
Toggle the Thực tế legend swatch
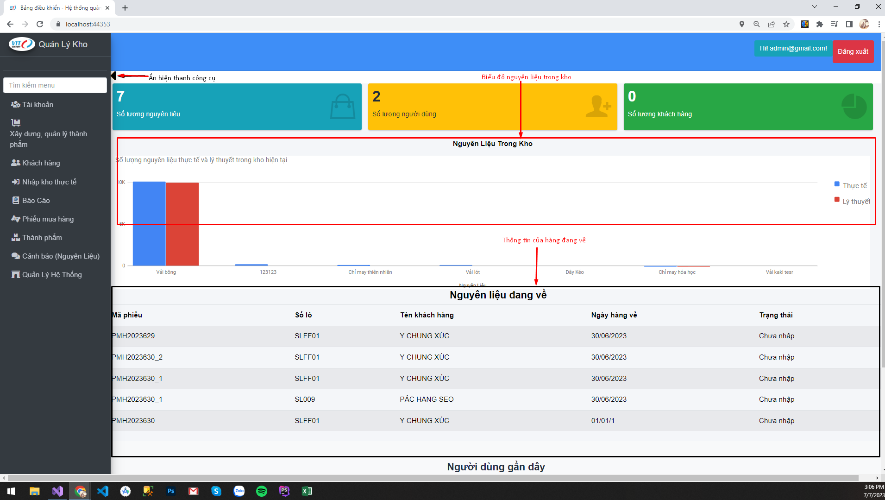[x=837, y=184]
